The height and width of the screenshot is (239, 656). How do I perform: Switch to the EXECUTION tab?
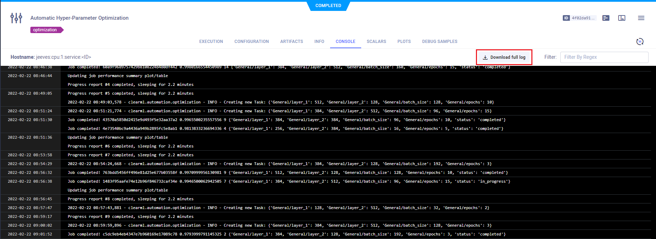[x=211, y=42]
